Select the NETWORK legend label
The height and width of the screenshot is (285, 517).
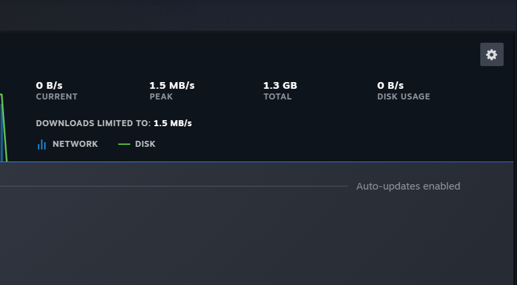(x=75, y=144)
